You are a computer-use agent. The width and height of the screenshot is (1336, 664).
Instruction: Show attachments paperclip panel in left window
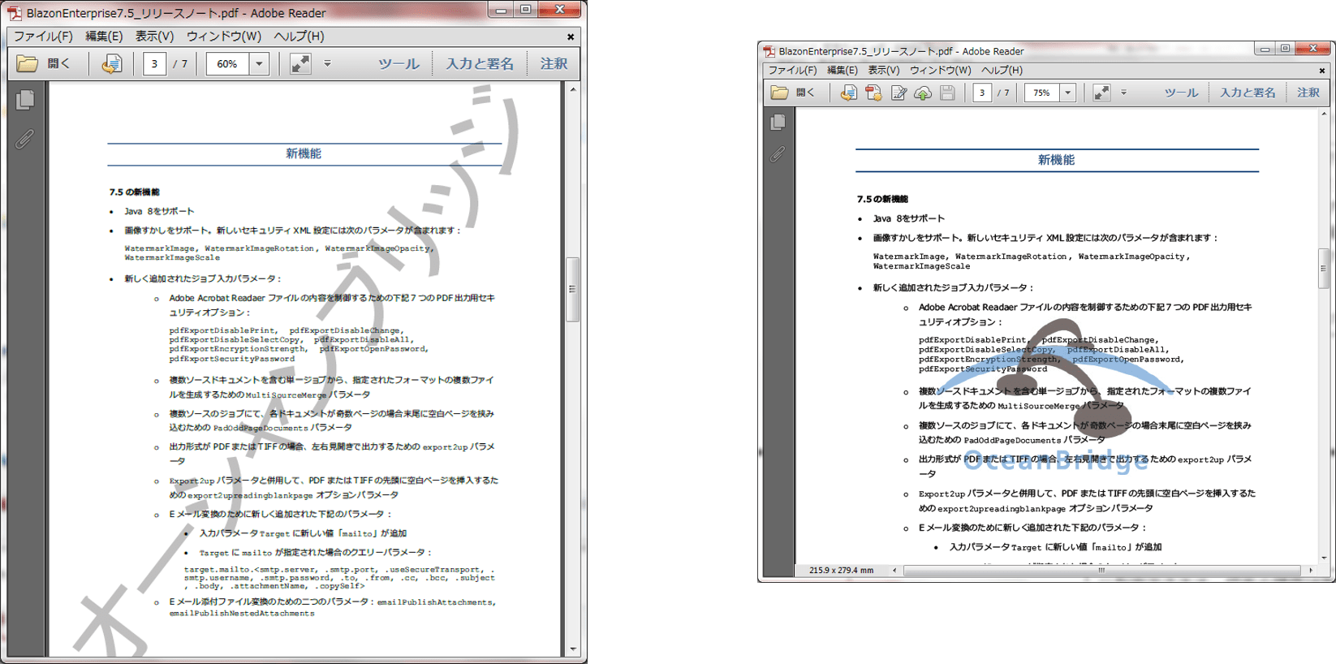tap(25, 139)
